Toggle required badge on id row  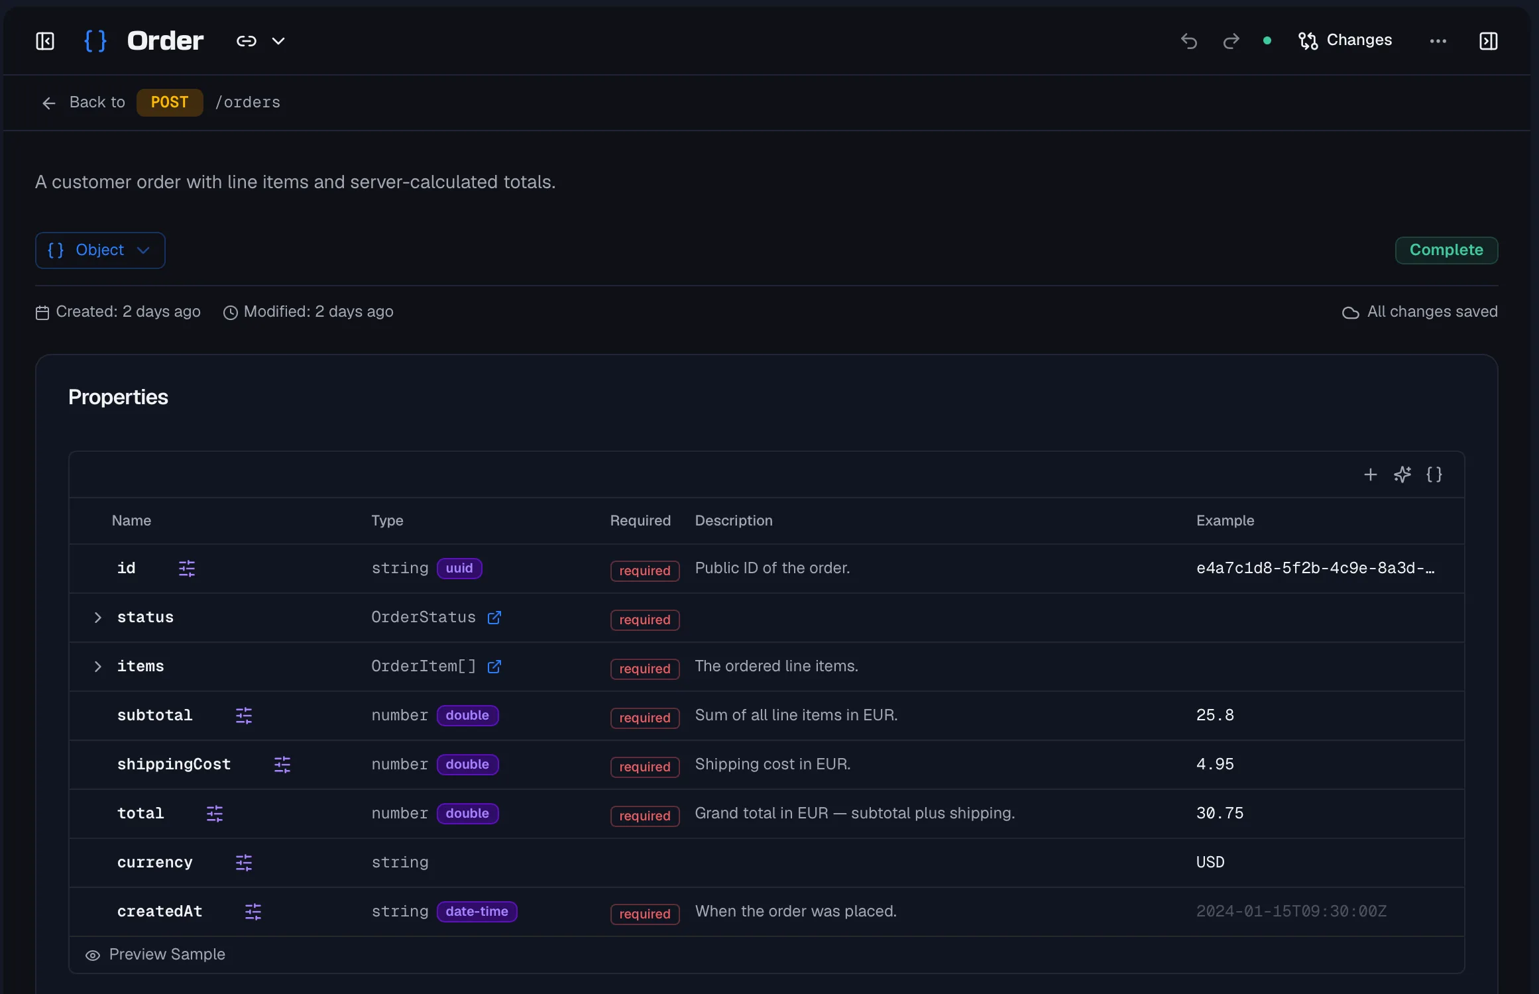(x=645, y=571)
